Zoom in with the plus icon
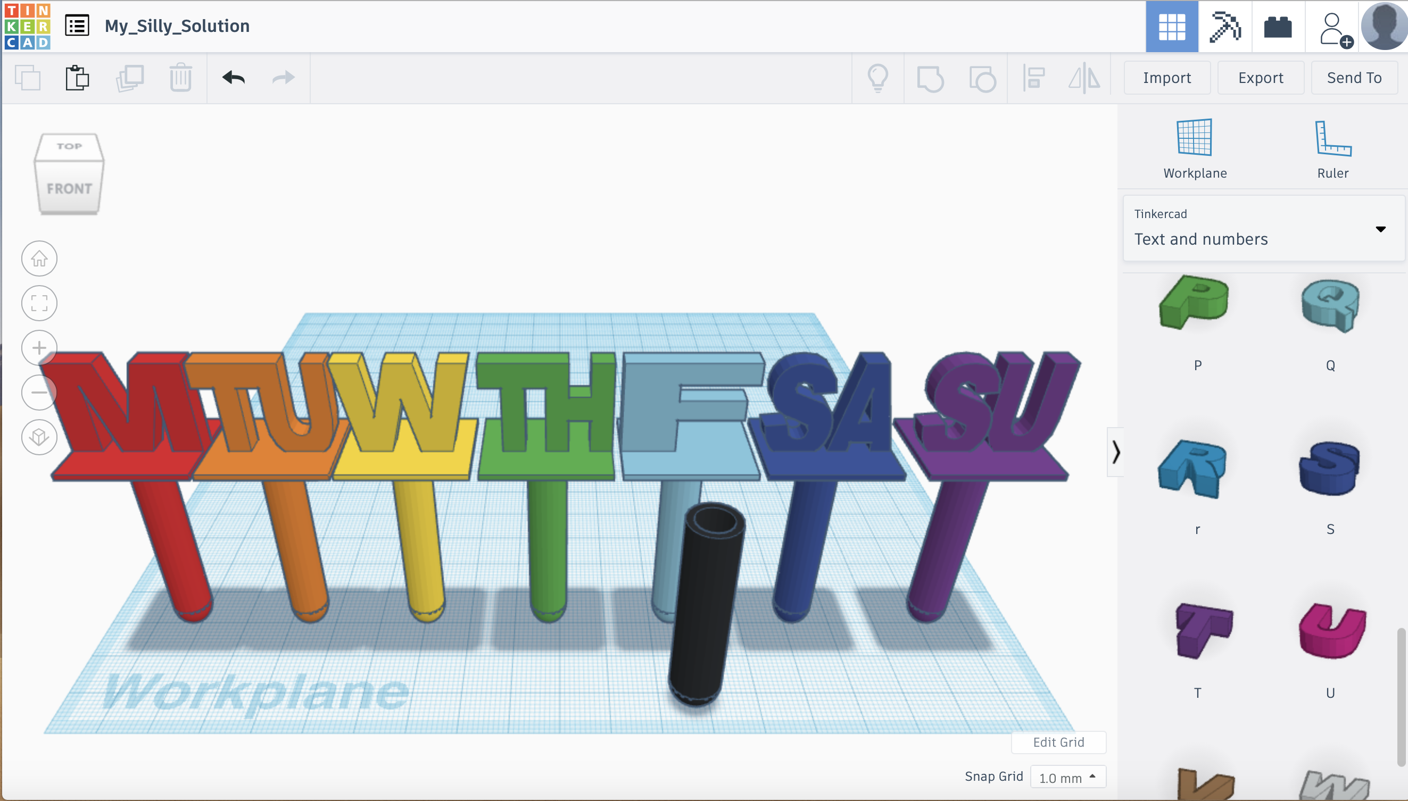 [39, 348]
